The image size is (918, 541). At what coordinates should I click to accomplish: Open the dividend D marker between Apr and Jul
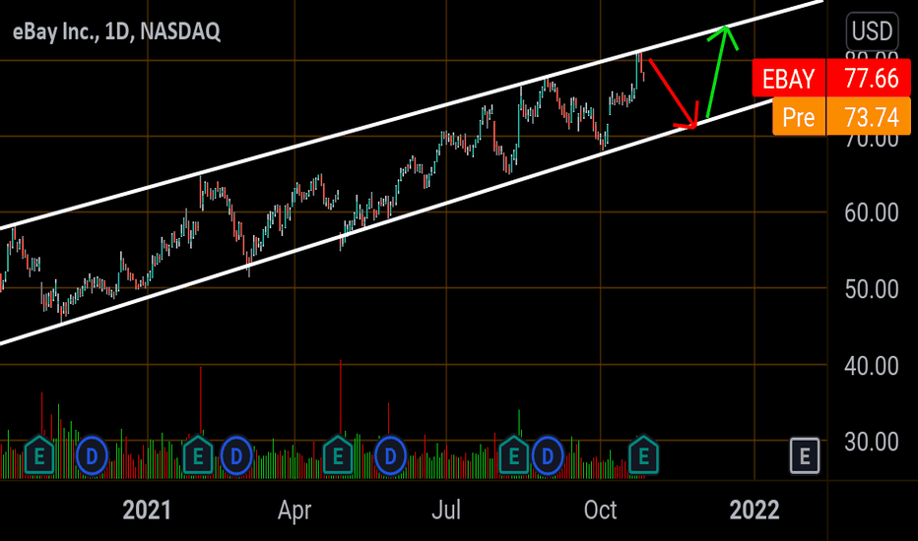click(x=390, y=455)
